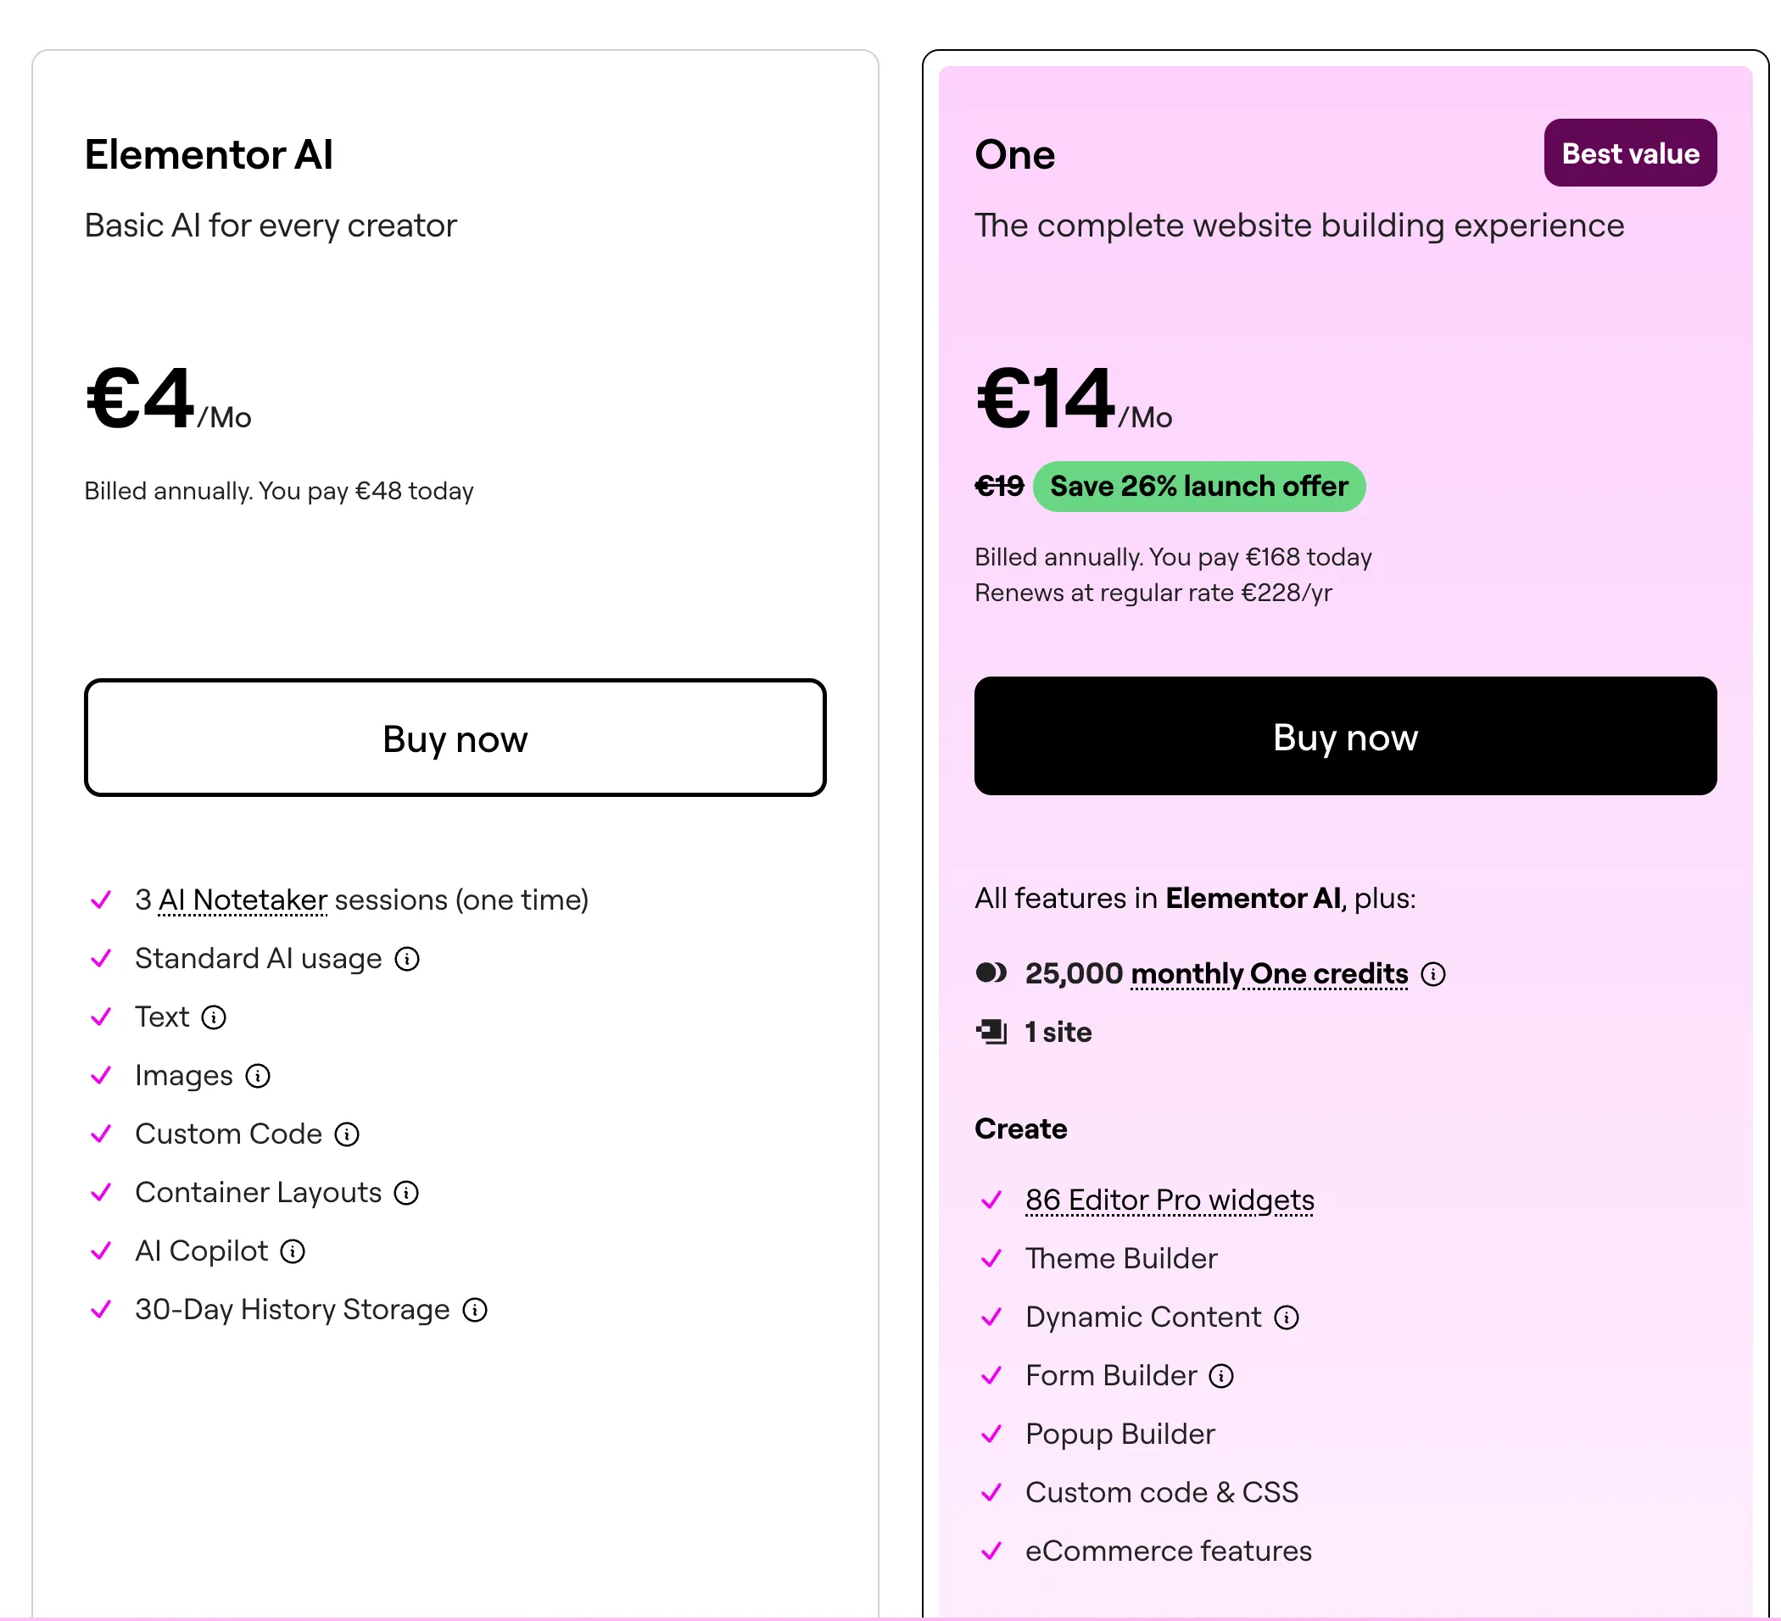
Task: Show AI Copilot details
Action: [292, 1251]
